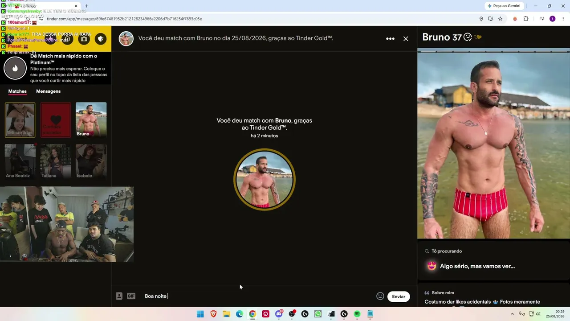Click the verified smiley badge next to Bruno 37
Screen dimensions: 570x321
[x=468, y=37]
